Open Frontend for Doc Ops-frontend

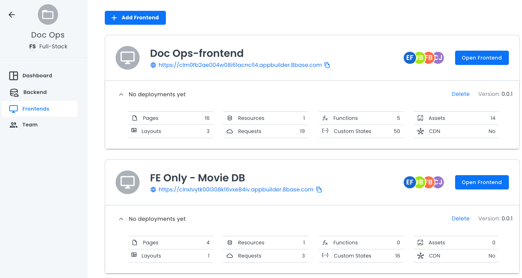click(x=481, y=58)
